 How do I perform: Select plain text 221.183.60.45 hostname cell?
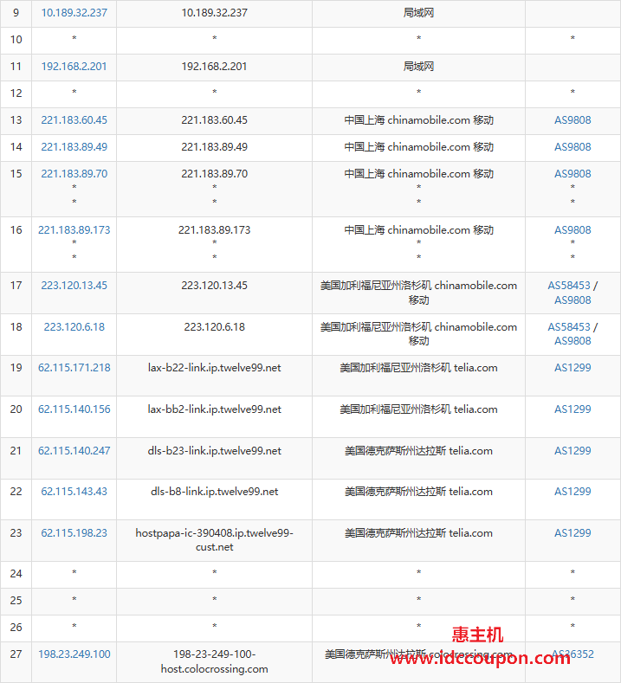pyautogui.click(x=215, y=119)
